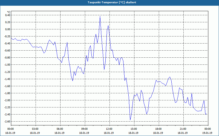Screen dimensions: 219x136
Task: Click the 09:00 time label
Action: tap(84, 129)
